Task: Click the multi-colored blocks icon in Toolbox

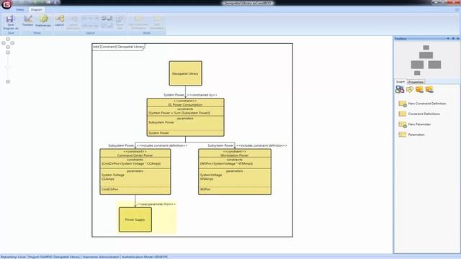Action: click(400, 89)
